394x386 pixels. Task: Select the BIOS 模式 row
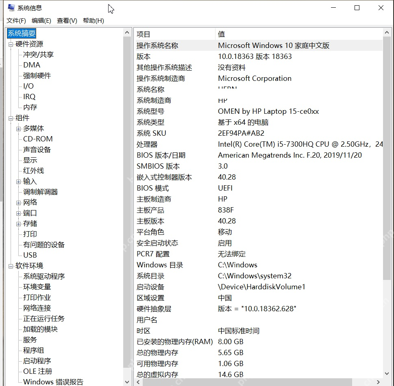point(259,188)
